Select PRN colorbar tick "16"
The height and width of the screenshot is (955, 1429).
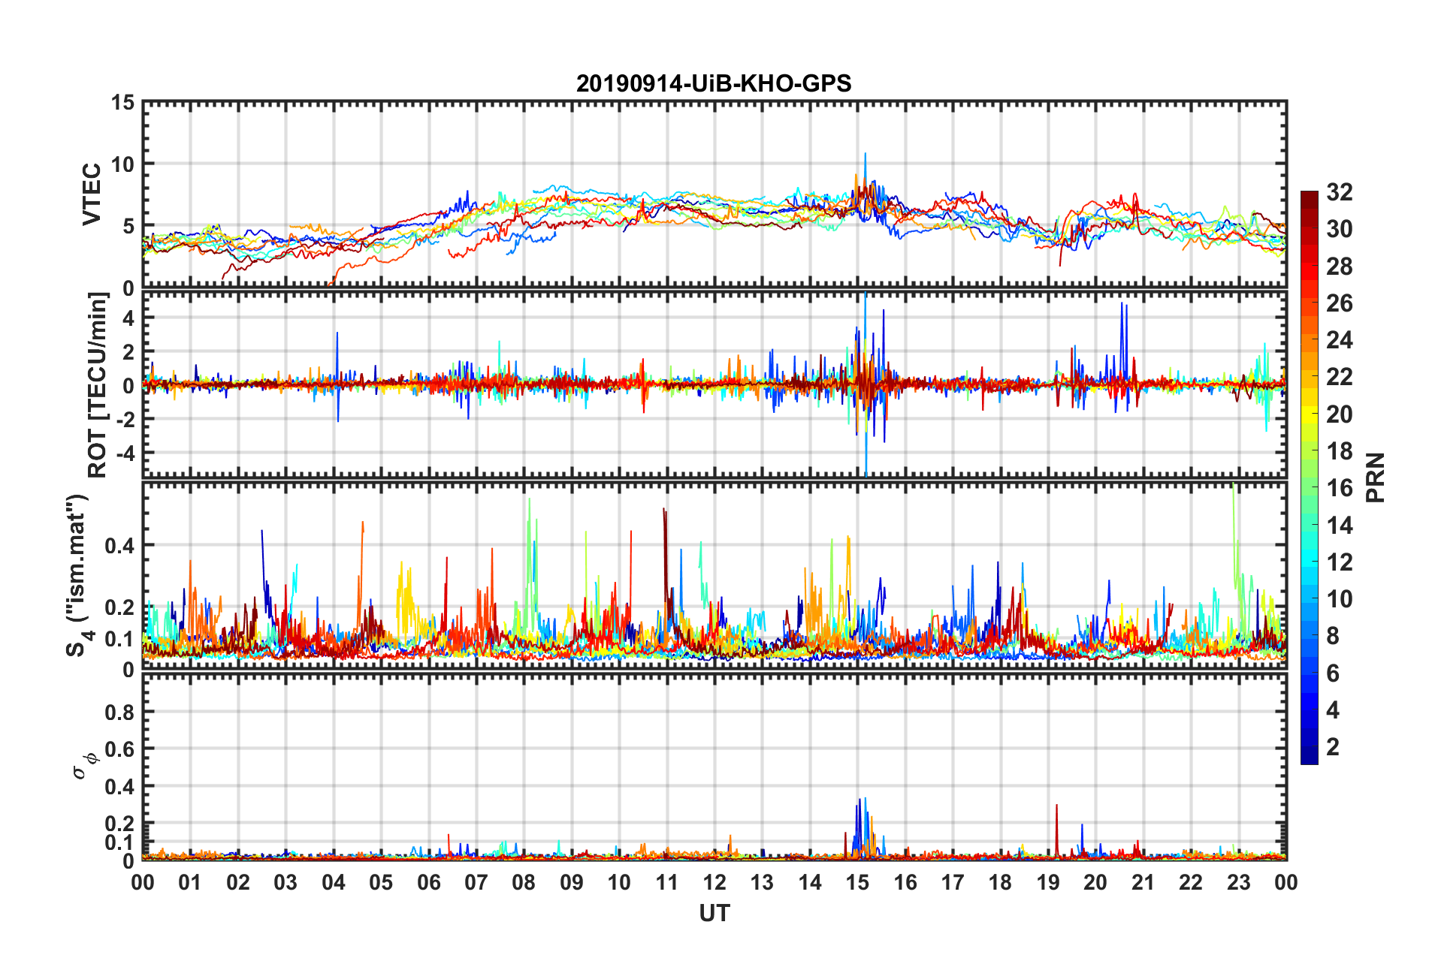[1339, 488]
